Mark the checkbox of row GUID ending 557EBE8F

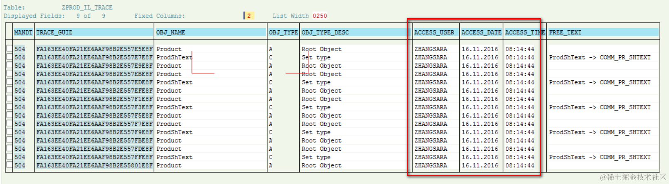[9, 74]
